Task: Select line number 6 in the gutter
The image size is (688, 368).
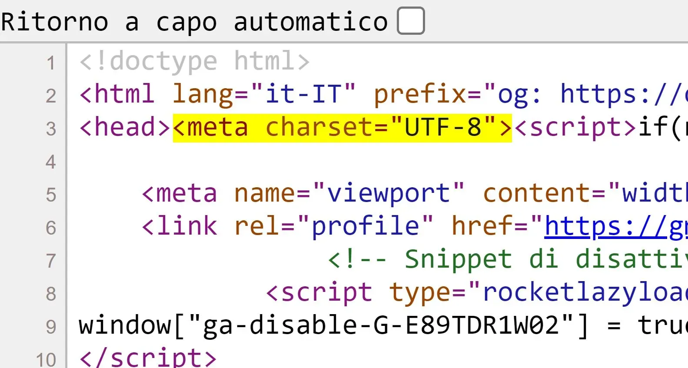Action: (x=51, y=228)
